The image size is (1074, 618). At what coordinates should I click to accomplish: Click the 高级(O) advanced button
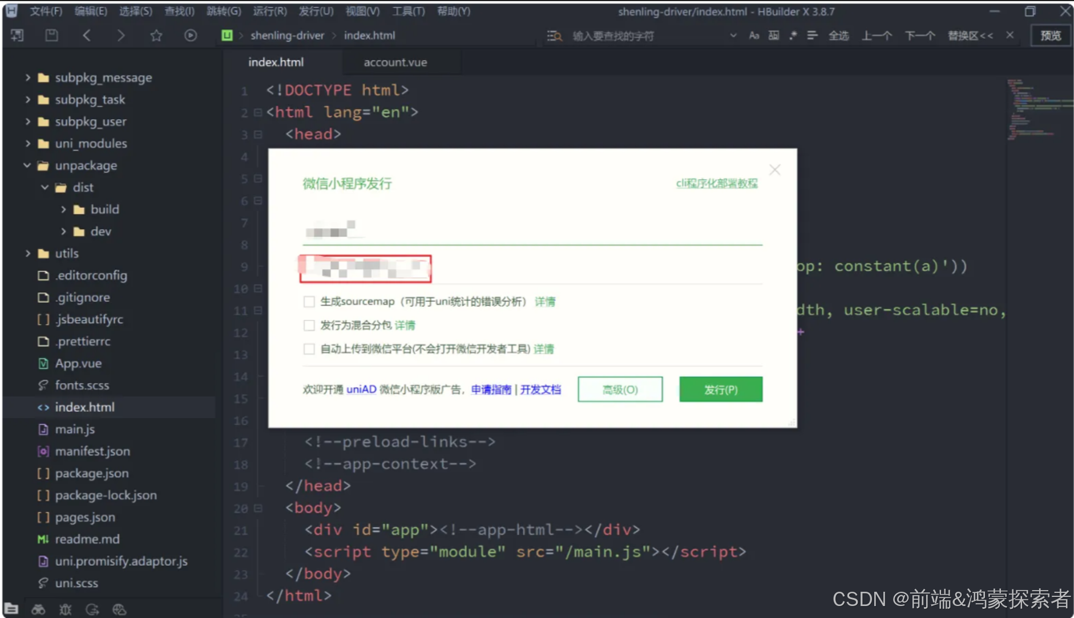620,389
